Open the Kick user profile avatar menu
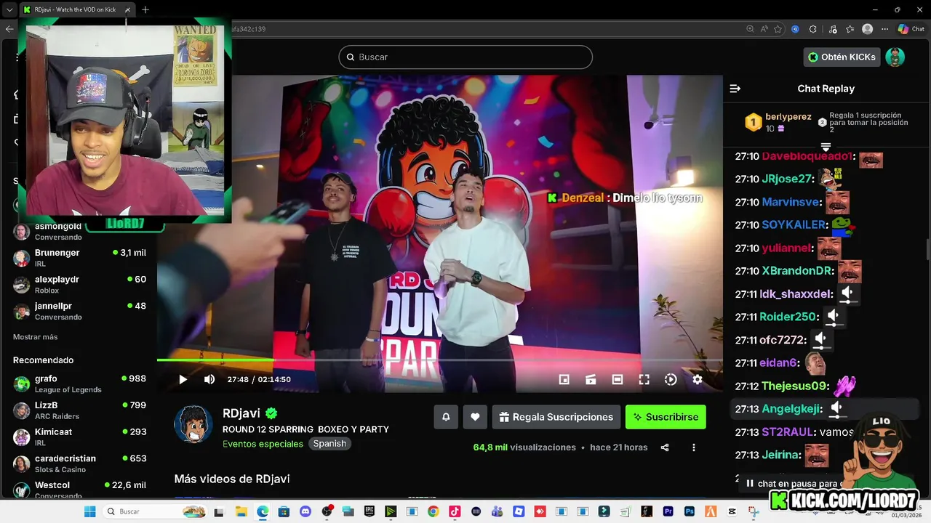The width and height of the screenshot is (931, 523). pos(895,57)
